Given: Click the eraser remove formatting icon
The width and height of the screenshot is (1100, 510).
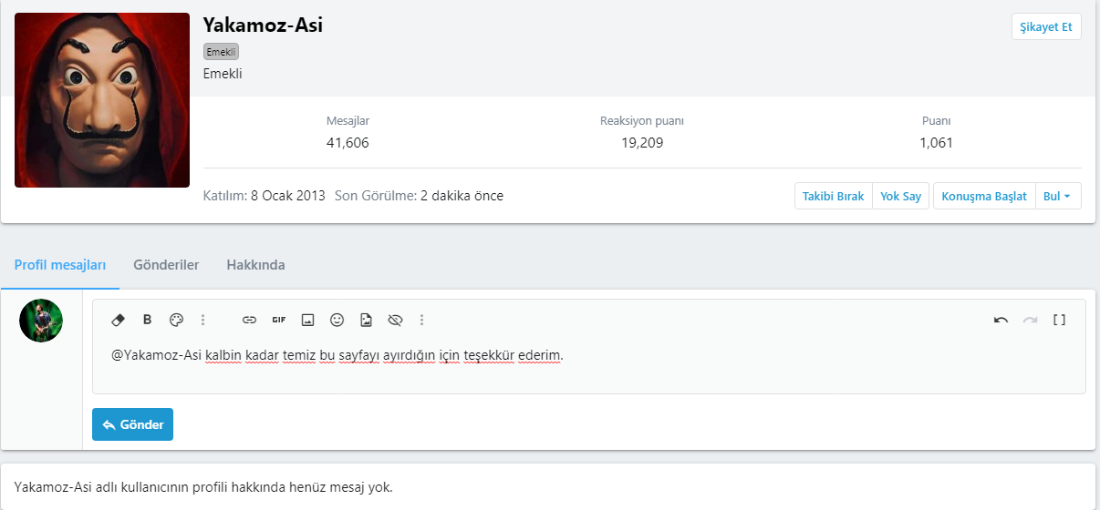Looking at the screenshot, I should coord(118,320).
